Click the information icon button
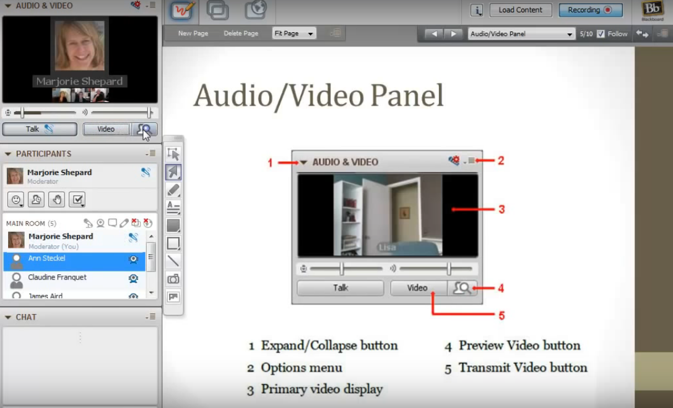The image size is (673, 408). (476, 11)
